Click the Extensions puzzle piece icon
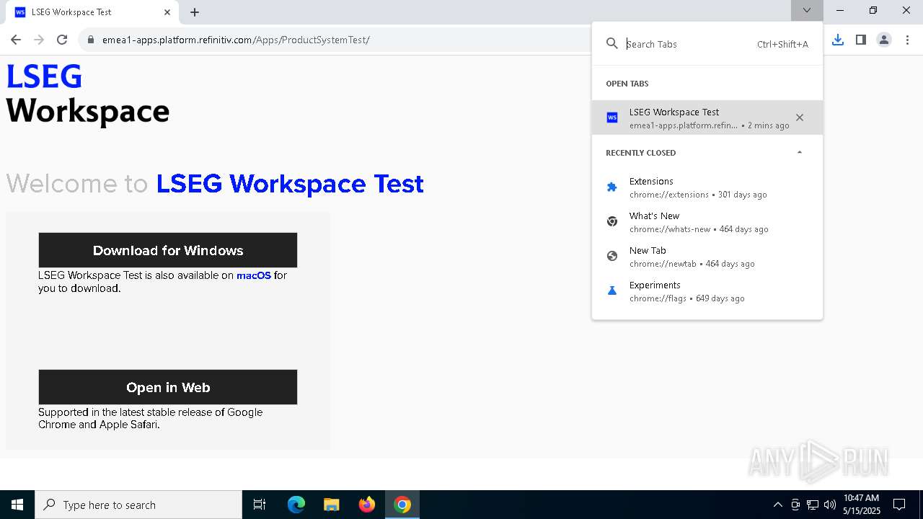The height and width of the screenshot is (519, 923). pos(611,187)
